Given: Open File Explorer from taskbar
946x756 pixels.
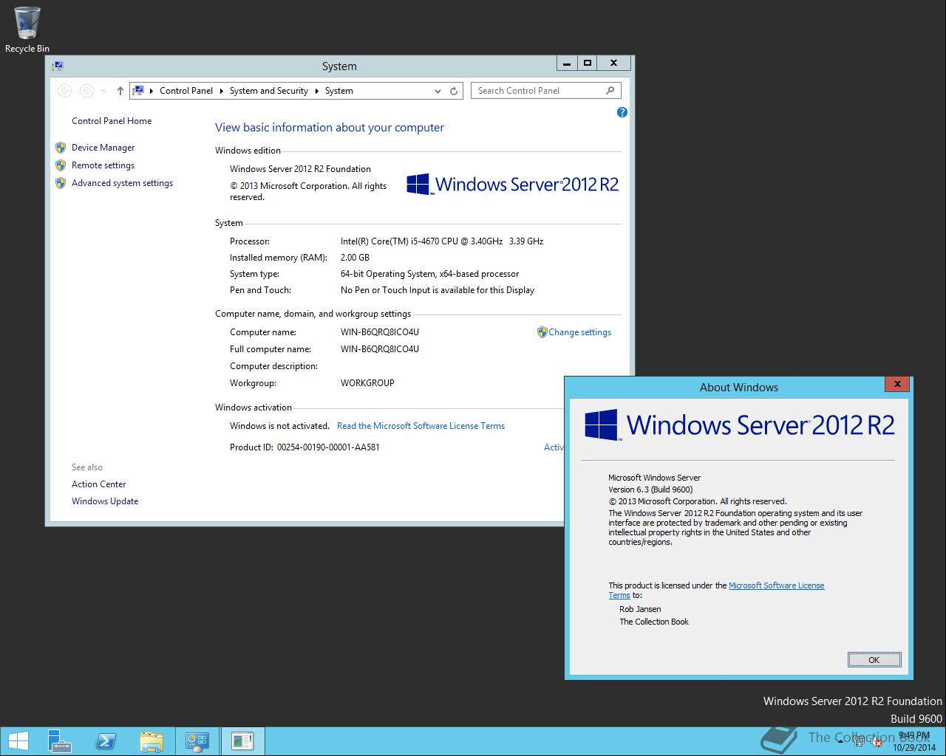Looking at the screenshot, I should [152, 741].
